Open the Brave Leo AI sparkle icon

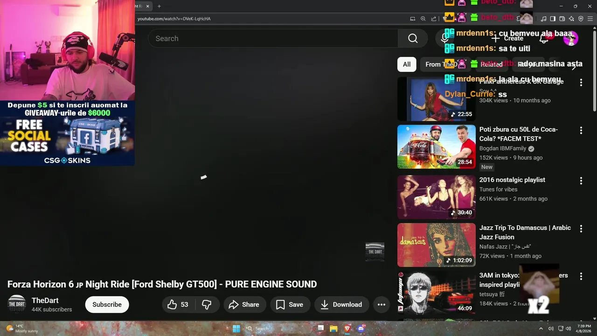pyautogui.click(x=571, y=19)
